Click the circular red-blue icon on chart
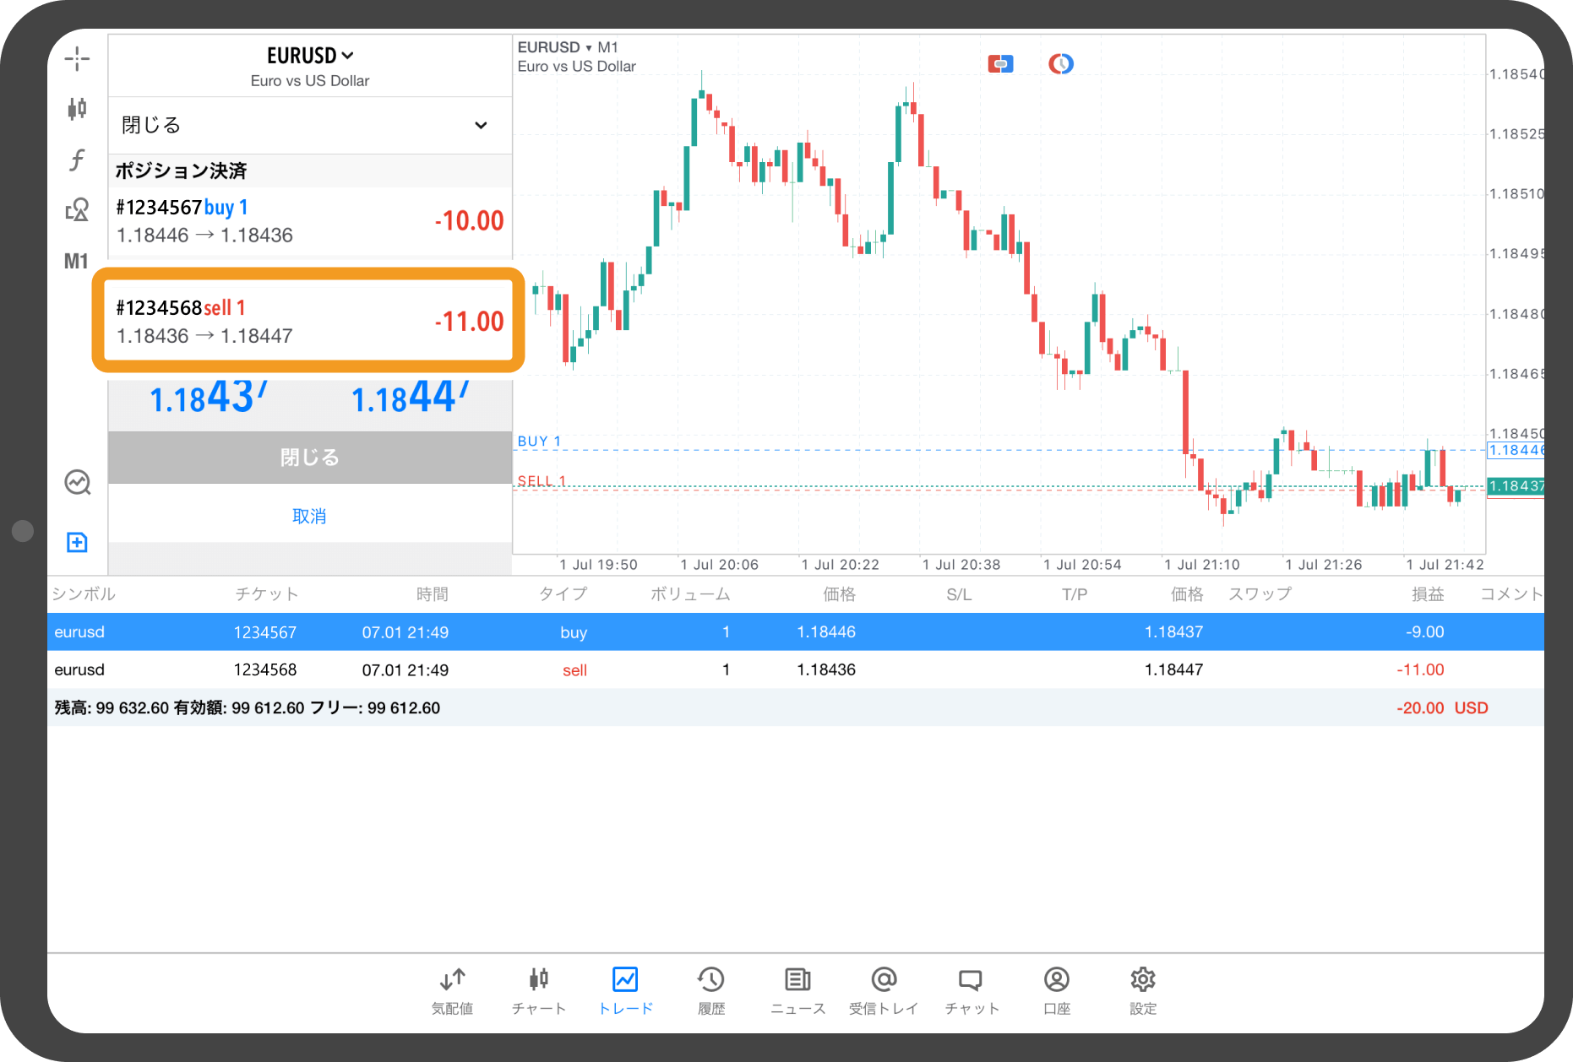The image size is (1573, 1062). [1061, 64]
